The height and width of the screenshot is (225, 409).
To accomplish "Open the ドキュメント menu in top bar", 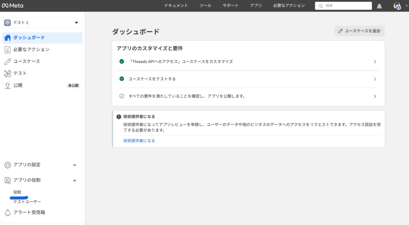I will pos(176,6).
